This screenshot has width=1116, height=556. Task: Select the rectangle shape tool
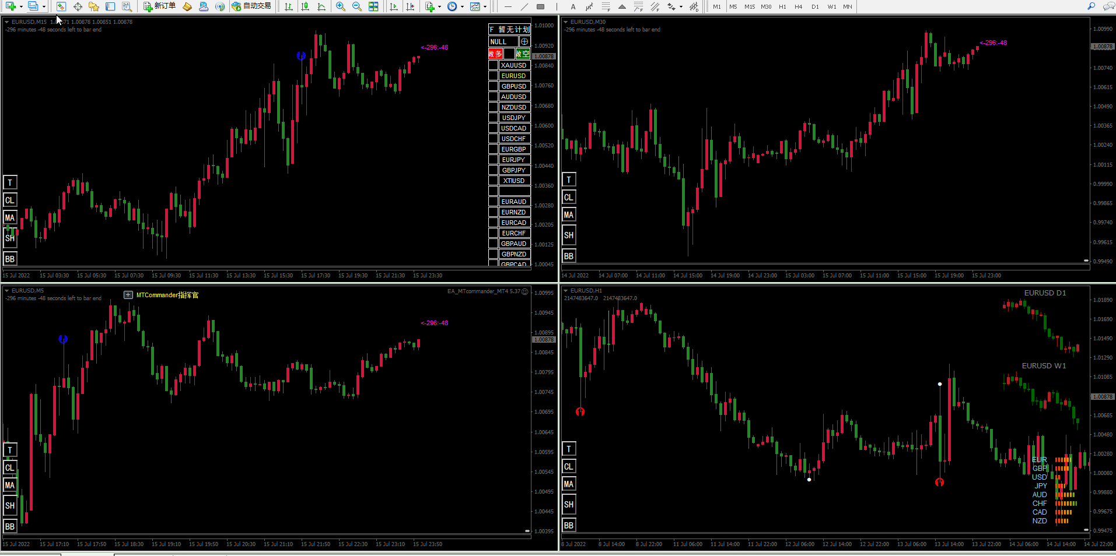click(x=541, y=6)
